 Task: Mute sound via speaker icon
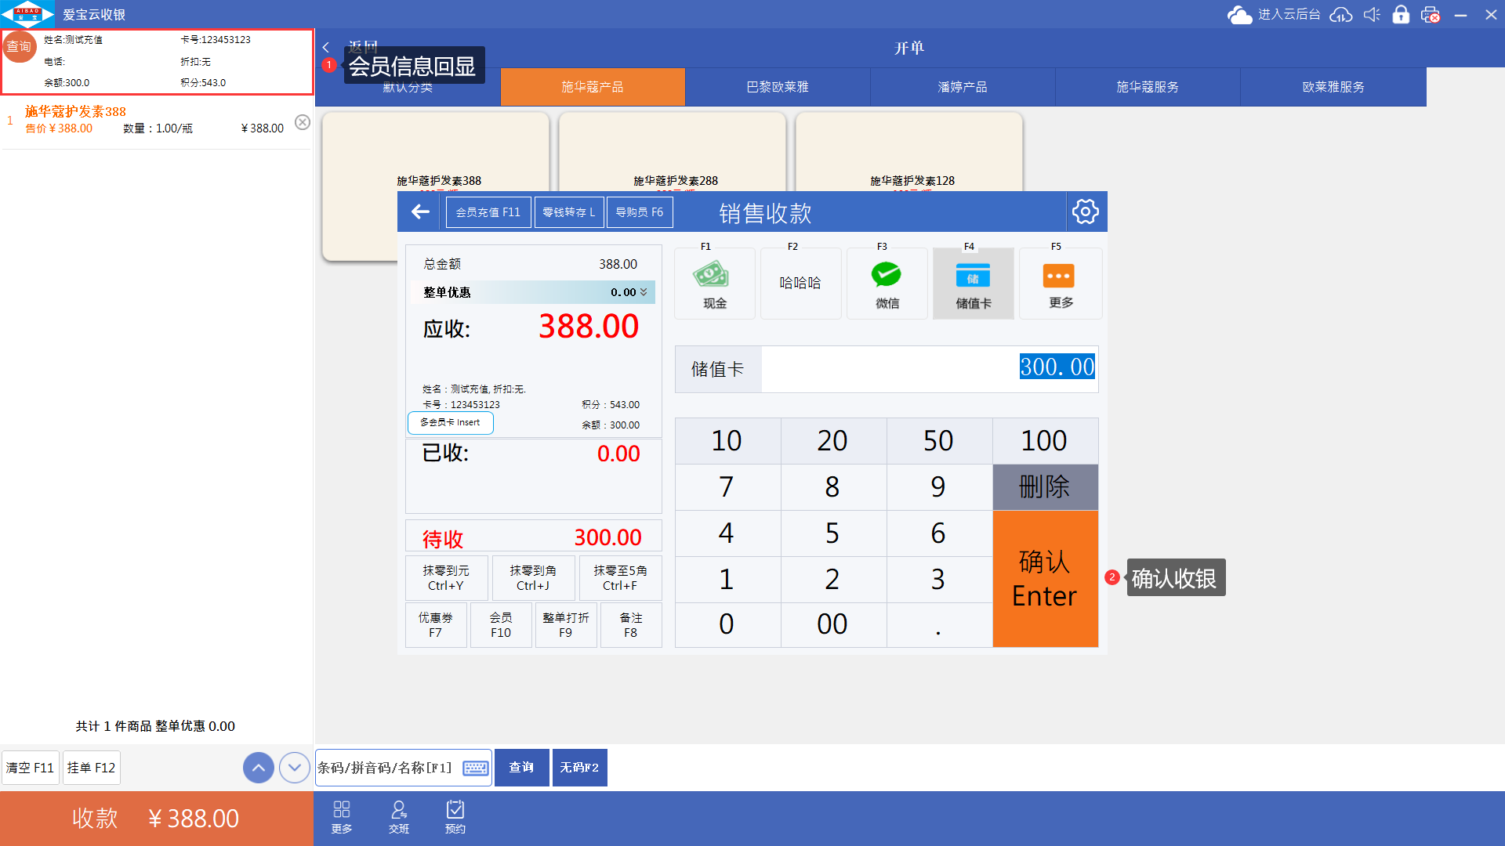1372,14
